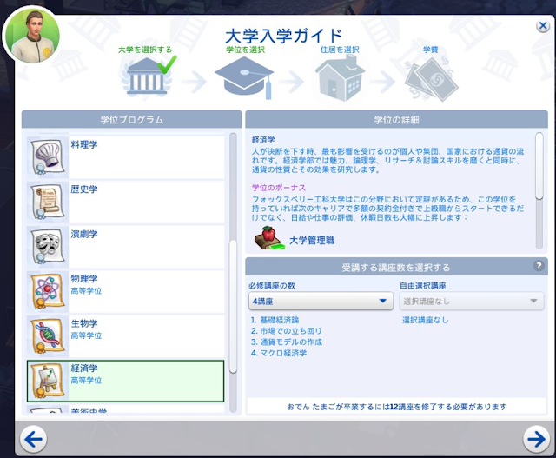The height and width of the screenshot is (458, 556).
Task: Proceed with the right arrow button
Action: pyautogui.click(x=536, y=439)
